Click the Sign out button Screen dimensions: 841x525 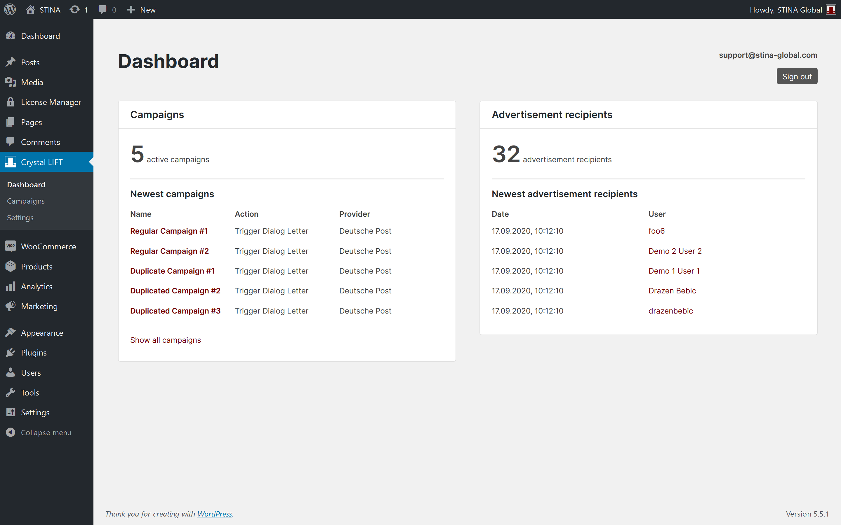point(797,76)
